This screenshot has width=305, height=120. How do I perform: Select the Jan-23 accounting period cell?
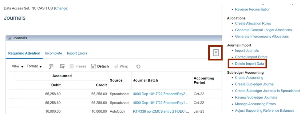tap(199, 111)
